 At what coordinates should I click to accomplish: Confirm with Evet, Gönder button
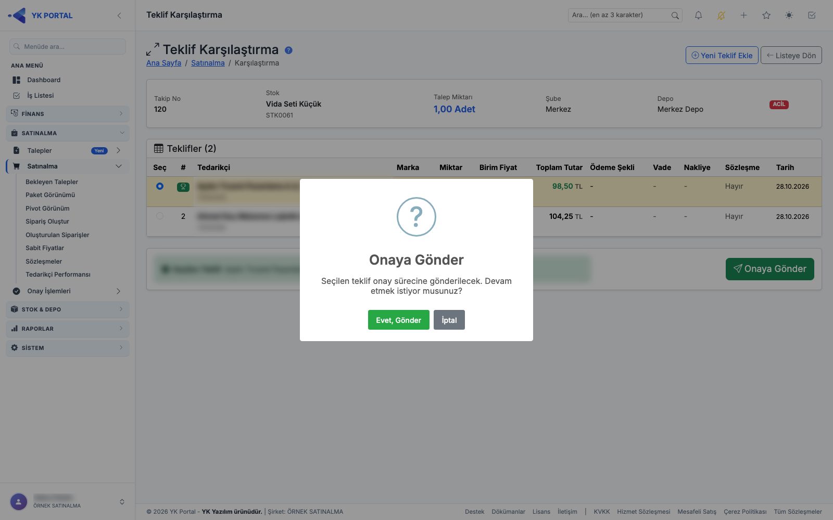pos(399,320)
